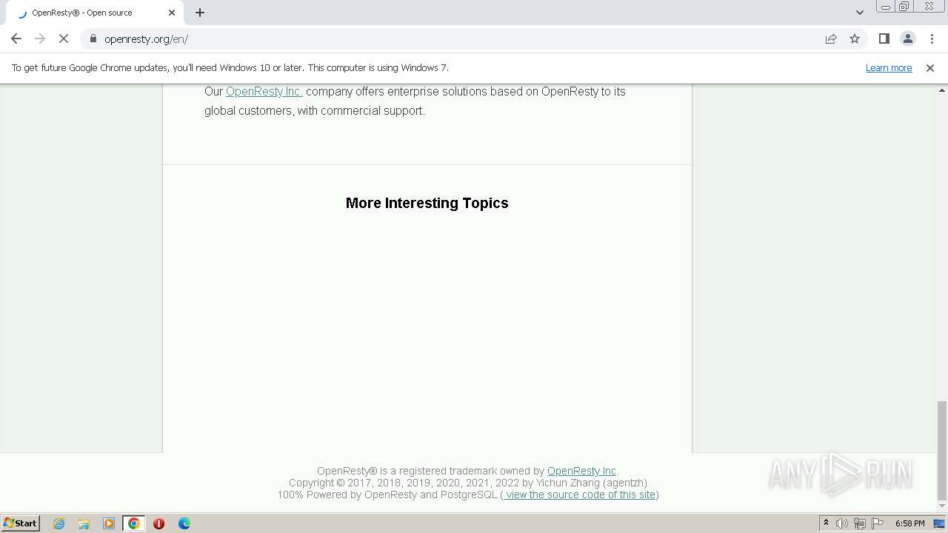
Task: Go back to the previous page
Action: [16, 39]
